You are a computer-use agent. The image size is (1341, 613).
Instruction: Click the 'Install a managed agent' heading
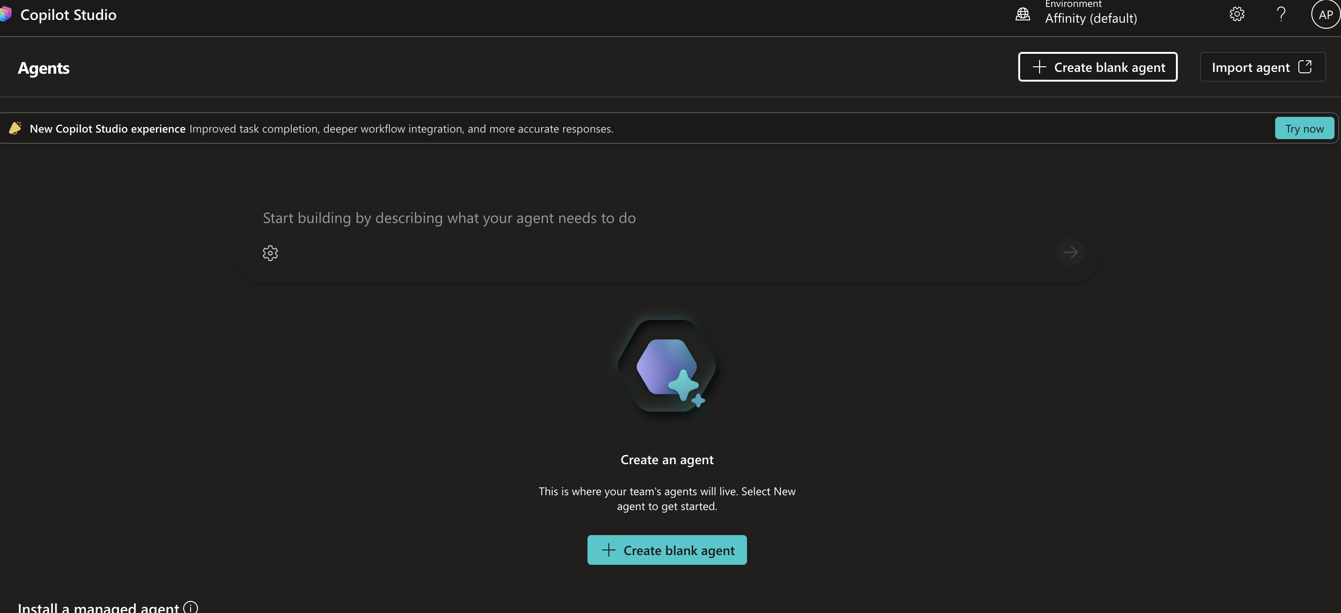pyautogui.click(x=98, y=607)
